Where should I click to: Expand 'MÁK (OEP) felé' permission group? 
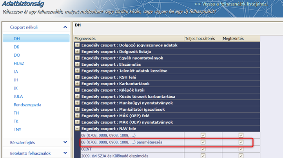(x=77, y=116)
